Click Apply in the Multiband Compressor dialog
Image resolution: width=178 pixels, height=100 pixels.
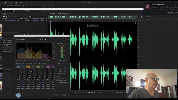65,95
